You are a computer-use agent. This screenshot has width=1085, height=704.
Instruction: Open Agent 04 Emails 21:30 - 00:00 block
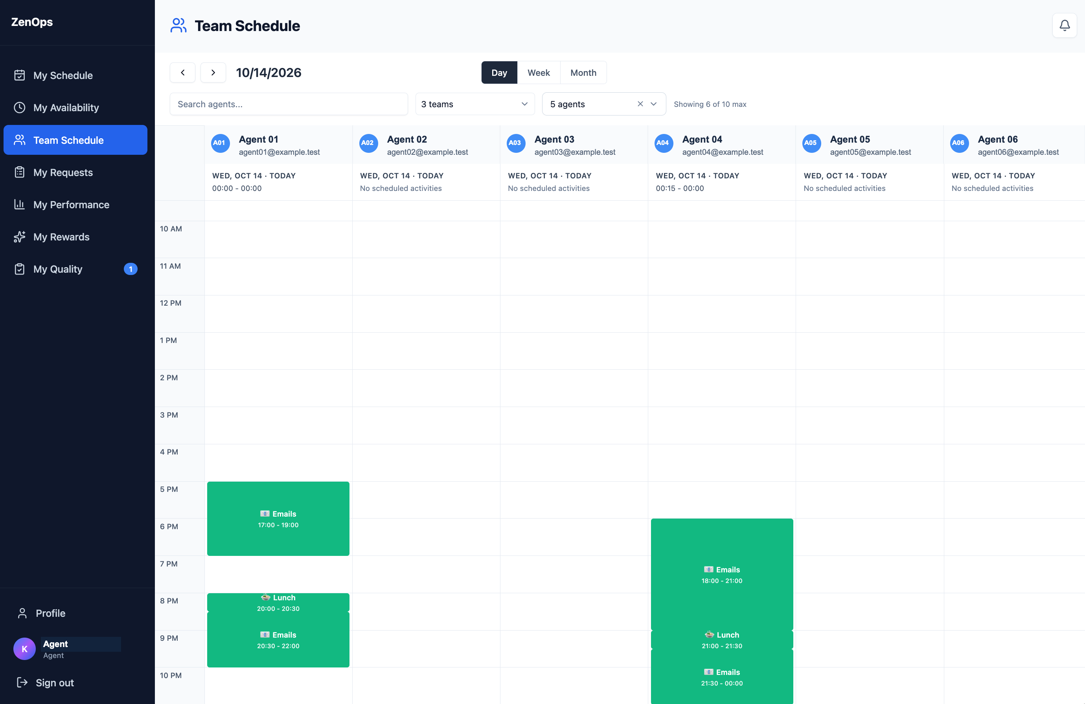[722, 677]
